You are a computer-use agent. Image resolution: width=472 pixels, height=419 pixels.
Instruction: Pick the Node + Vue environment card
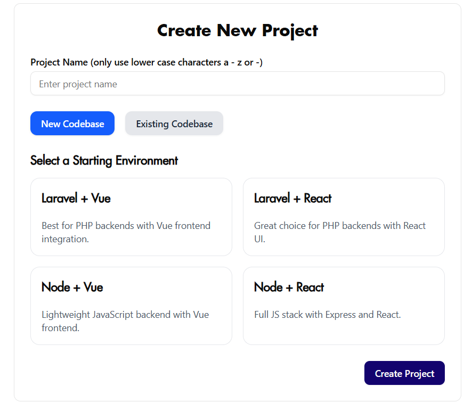131,306
